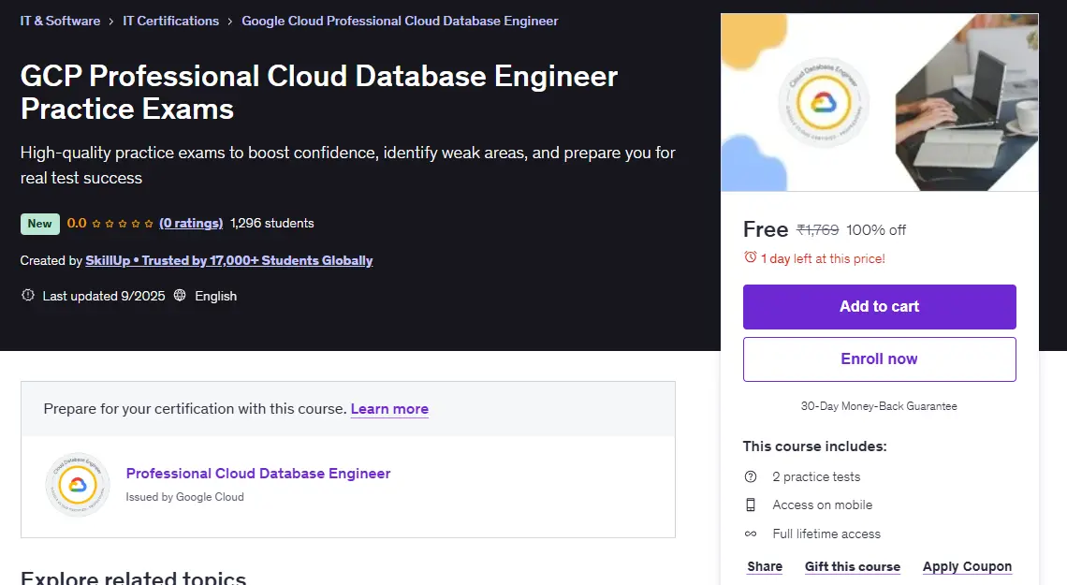Click the Full lifetime access text
Screen dimensions: 1067x585
[x=826, y=534]
